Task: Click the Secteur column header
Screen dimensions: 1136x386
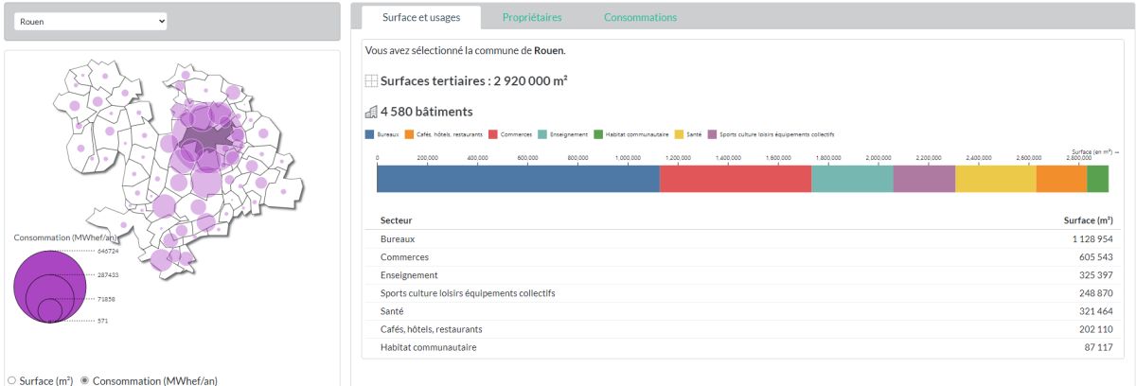Action: point(396,220)
